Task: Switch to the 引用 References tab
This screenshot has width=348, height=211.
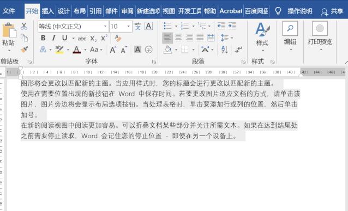Action: click(x=95, y=11)
